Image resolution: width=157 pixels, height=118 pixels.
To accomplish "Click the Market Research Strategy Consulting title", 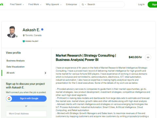I will click(86, 58).
